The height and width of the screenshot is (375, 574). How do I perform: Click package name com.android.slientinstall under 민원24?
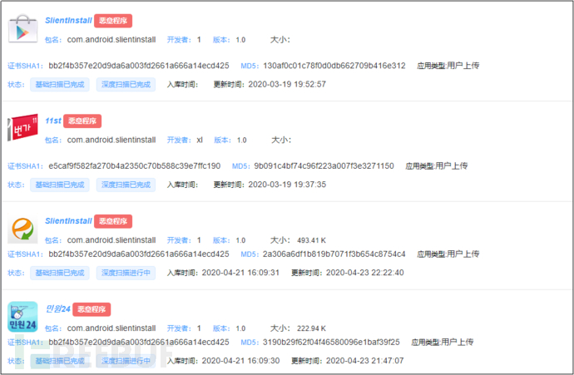[x=111, y=328]
